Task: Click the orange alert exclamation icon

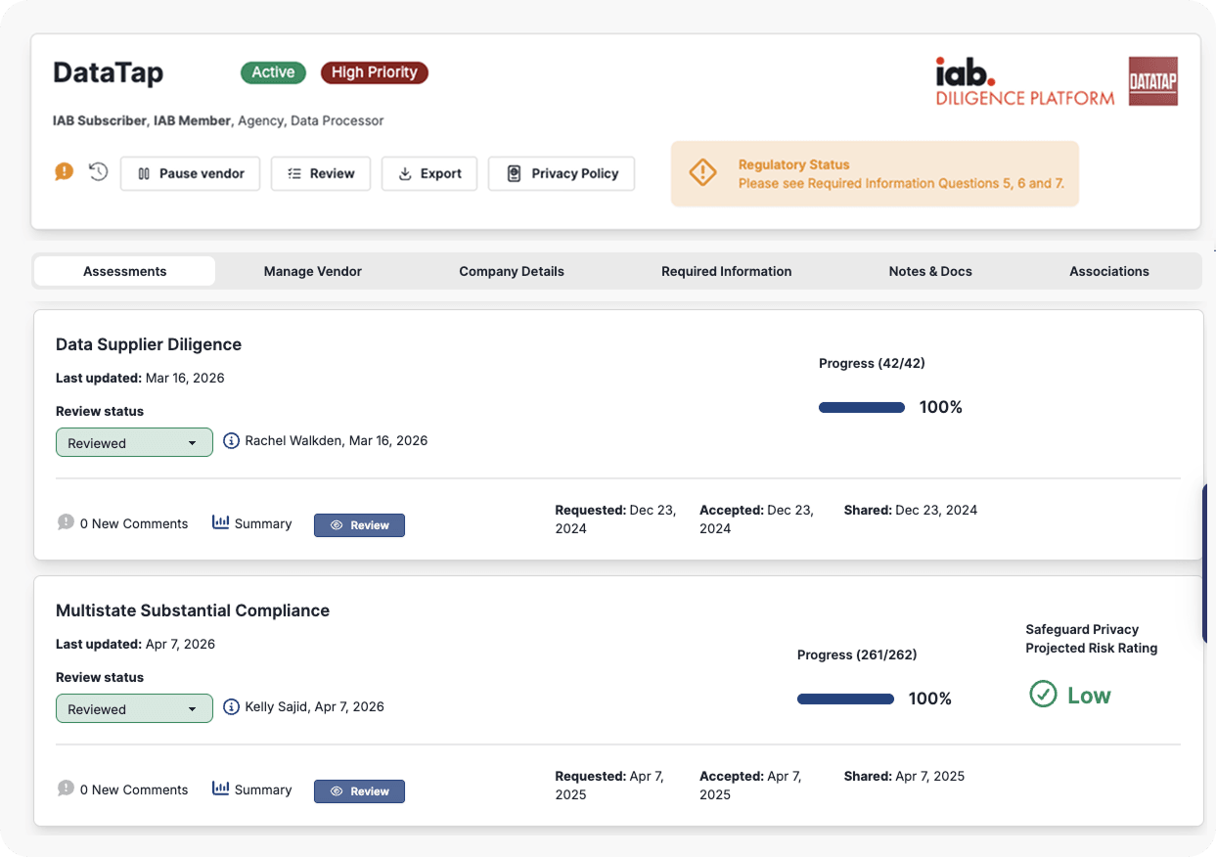Action: (65, 172)
